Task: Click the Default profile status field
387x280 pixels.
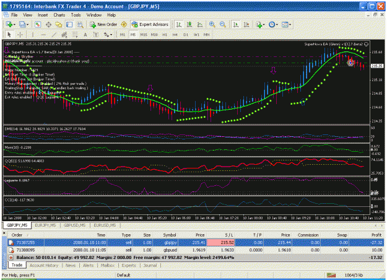Action: (123, 275)
